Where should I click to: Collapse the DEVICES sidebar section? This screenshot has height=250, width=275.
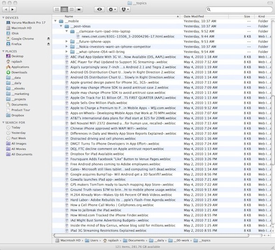point(3,18)
